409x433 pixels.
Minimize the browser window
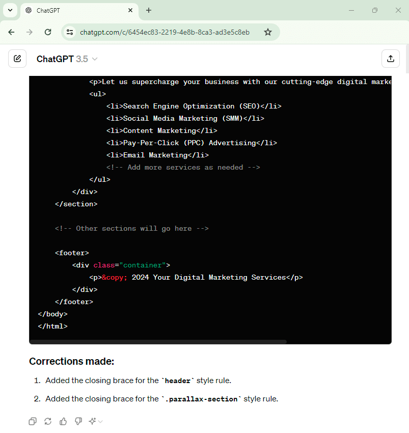tap(351, 10)
